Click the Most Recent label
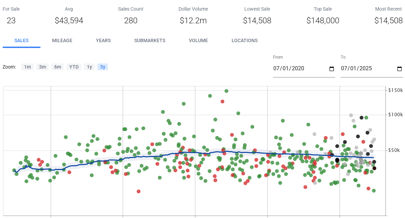 [x=389, y=9]
